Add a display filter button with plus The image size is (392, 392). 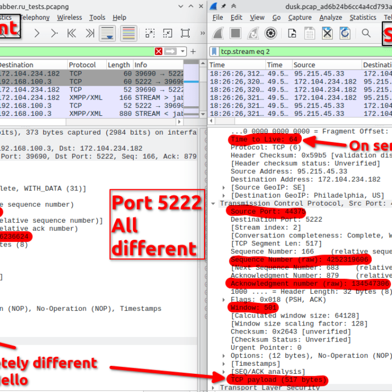(x=193, y=52)
